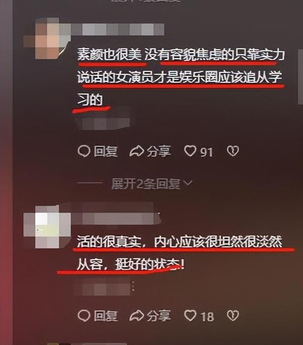This screenshot has height=345, width=303.
Task: Open the three-dot menu under second comment
Action: 133,287
